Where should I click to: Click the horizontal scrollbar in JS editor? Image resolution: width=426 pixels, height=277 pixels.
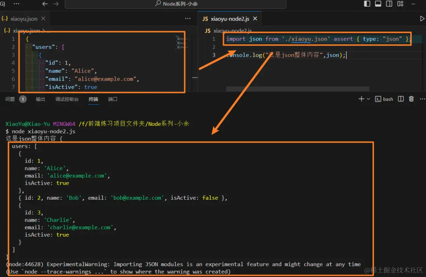coord(298,89)
